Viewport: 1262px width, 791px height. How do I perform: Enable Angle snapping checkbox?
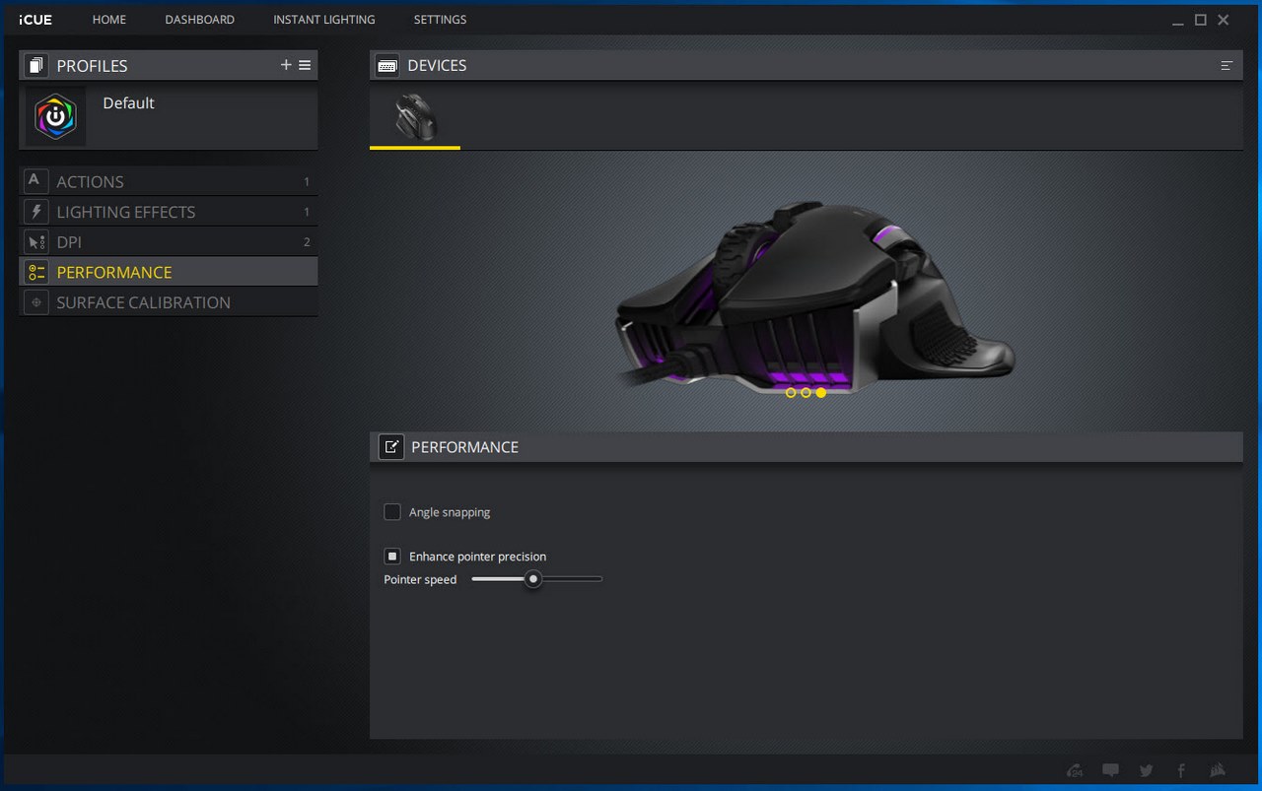click(x=392, y=512)
